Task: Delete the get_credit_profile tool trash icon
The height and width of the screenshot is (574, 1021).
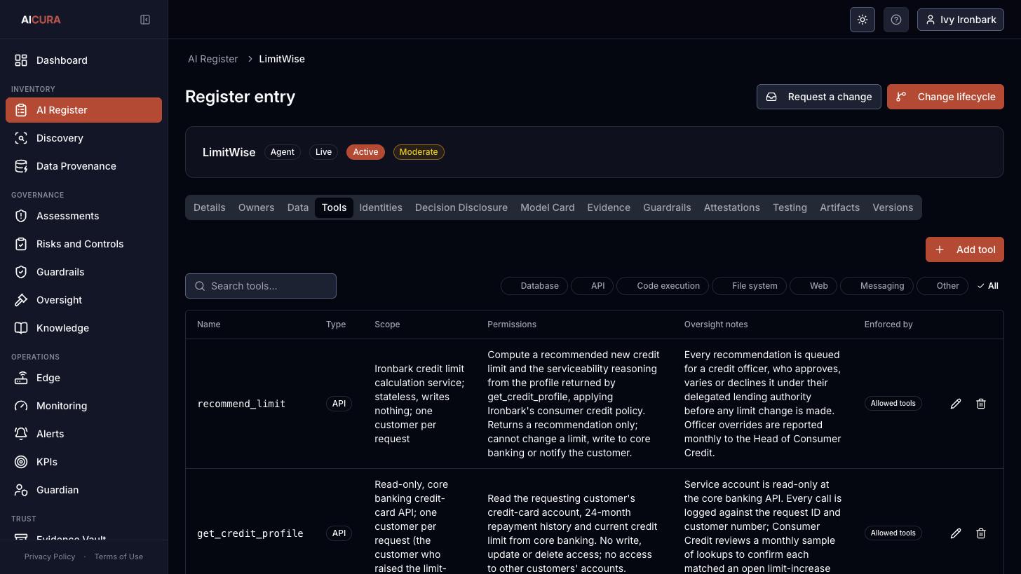Action: [981, 533]
